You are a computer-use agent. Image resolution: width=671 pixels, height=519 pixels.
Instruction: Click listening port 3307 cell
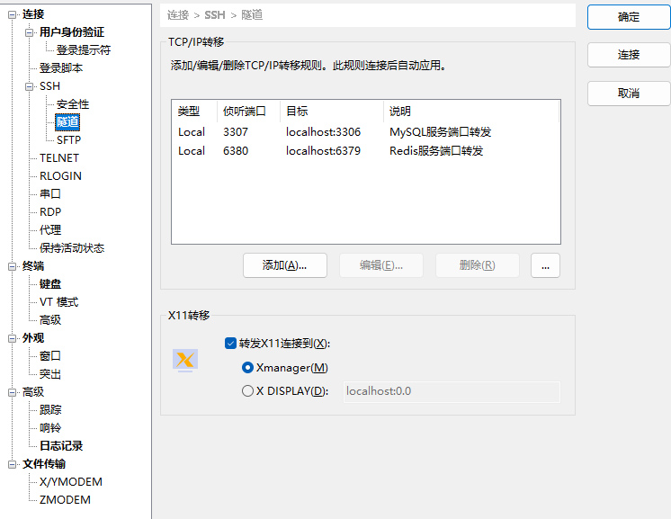coord(236,132)
